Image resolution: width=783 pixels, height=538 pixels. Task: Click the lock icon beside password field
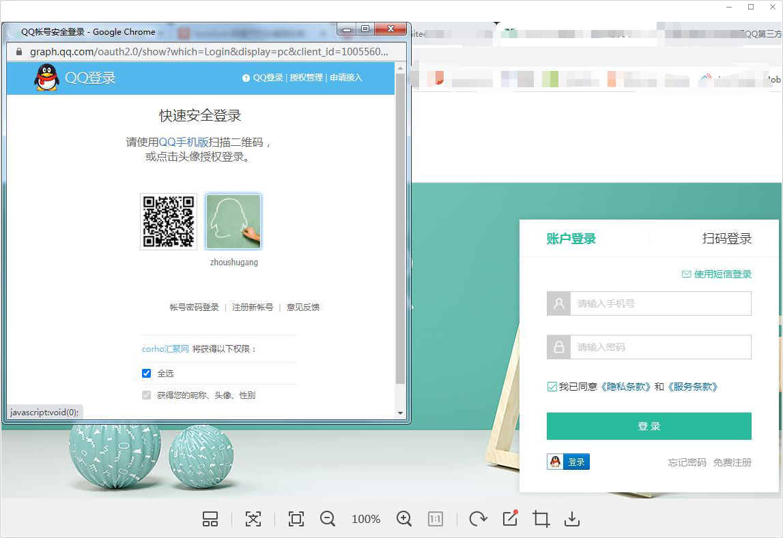[559, 347]
